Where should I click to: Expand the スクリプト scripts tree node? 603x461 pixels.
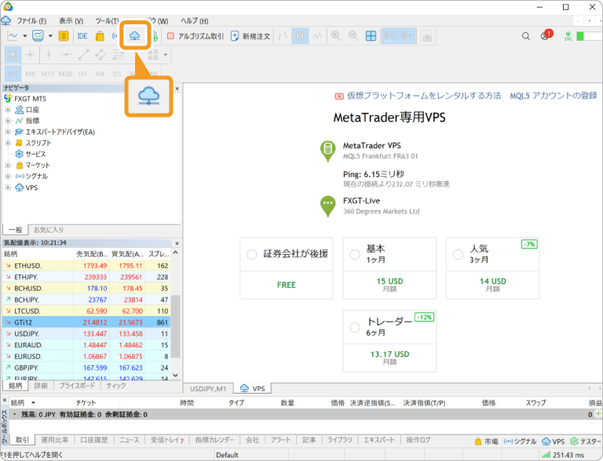8,143
